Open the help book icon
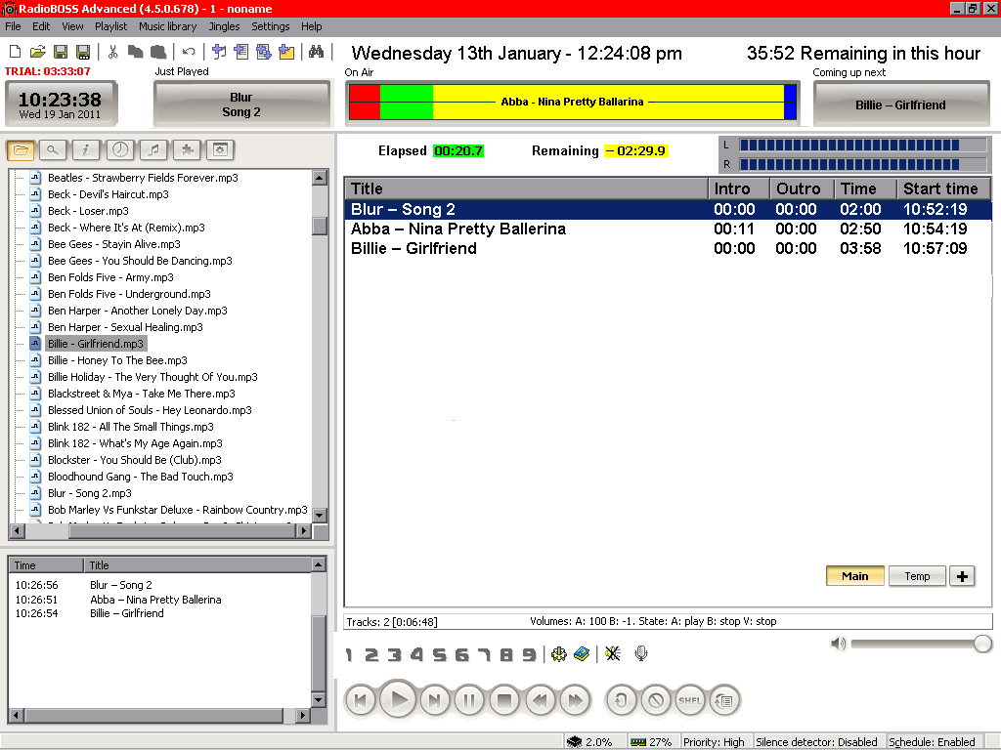 tap(582, 653)
